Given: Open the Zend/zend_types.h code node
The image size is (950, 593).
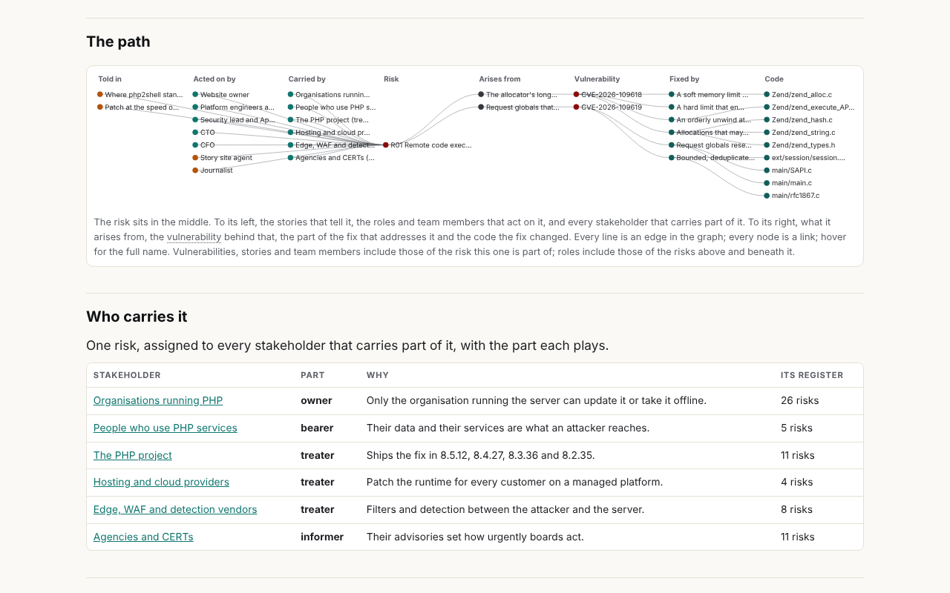Looking at the screenshot, I should coord(799,145).
